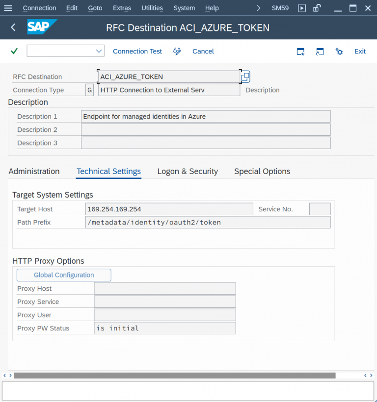Click the Description 3 field
The width and height of the screenshot is (377, 402).
pyautogui.click(x=206, y=143)
